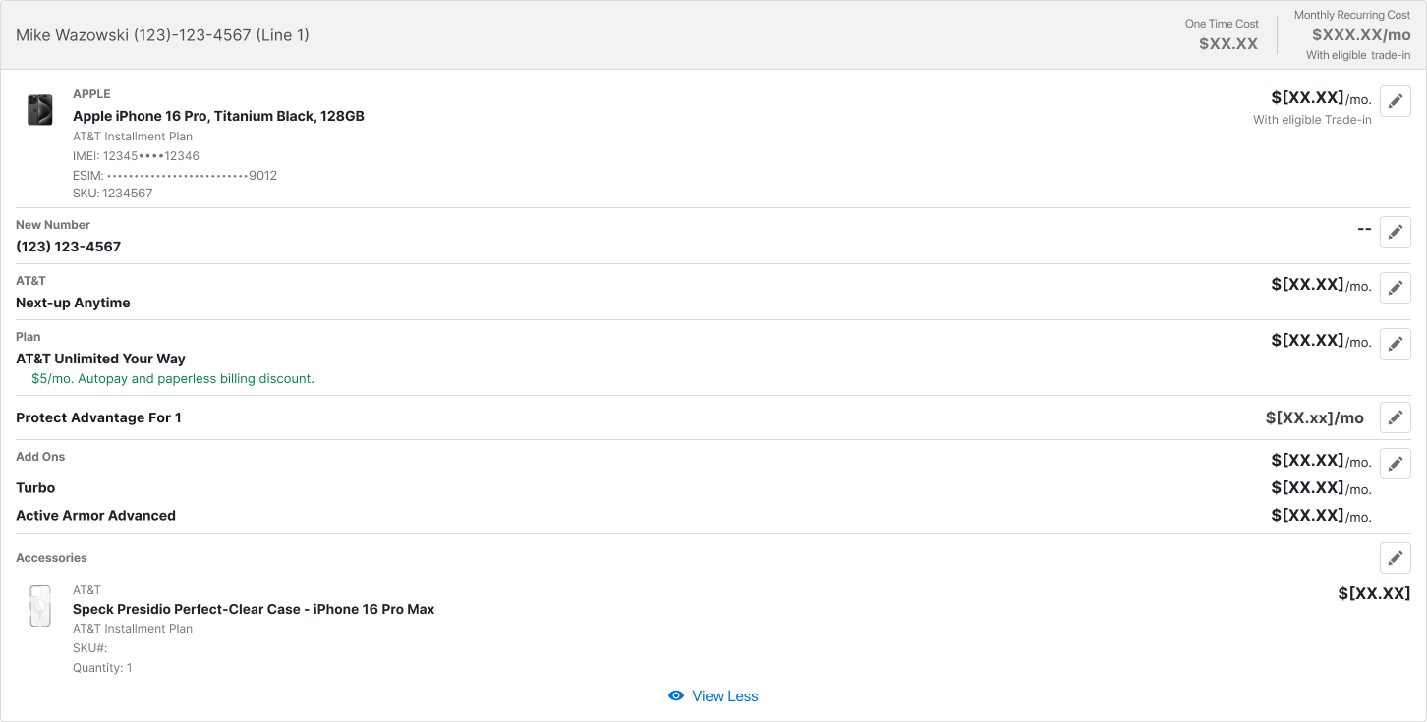Edit the Apple iPhone 16 Pro device
This screenshot has height=722, width=1427.
click(x=1396, y=101)
